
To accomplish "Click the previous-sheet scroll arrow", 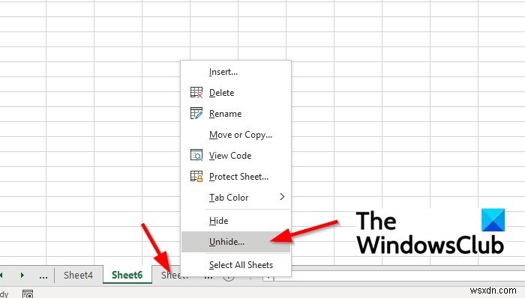I will [x=1, y=276].
